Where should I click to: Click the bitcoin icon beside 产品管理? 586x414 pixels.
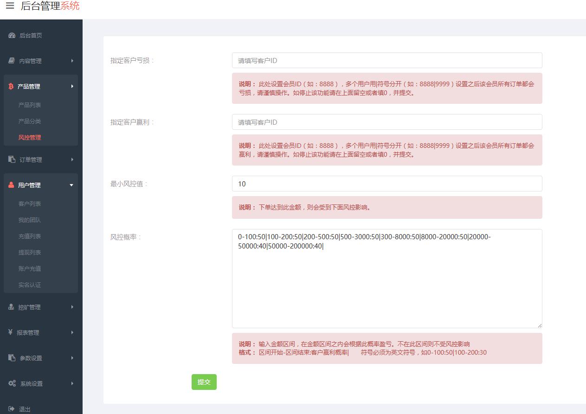coord(11,86)
